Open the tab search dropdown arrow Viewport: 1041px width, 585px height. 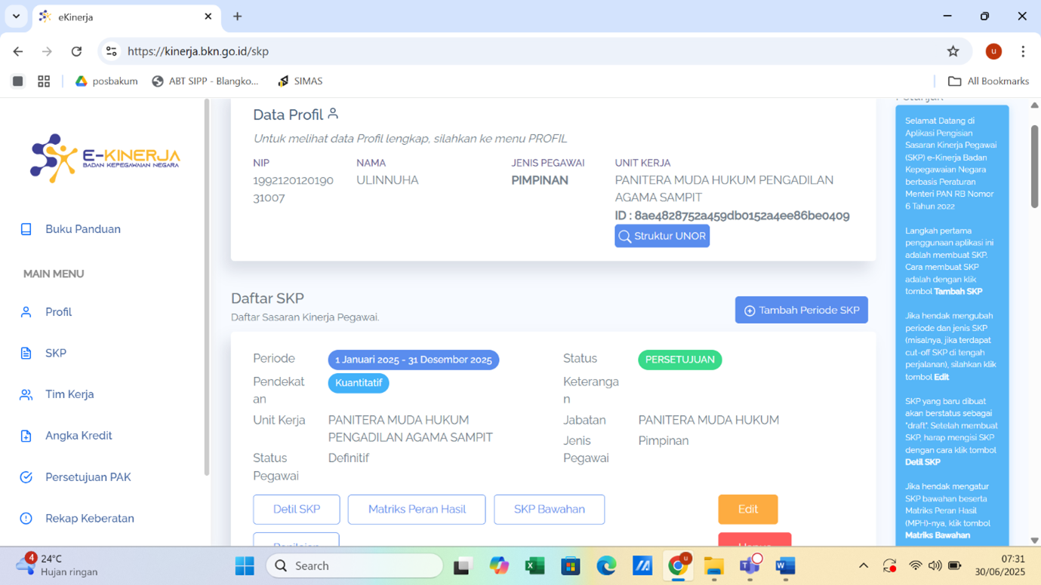(16, 17)
